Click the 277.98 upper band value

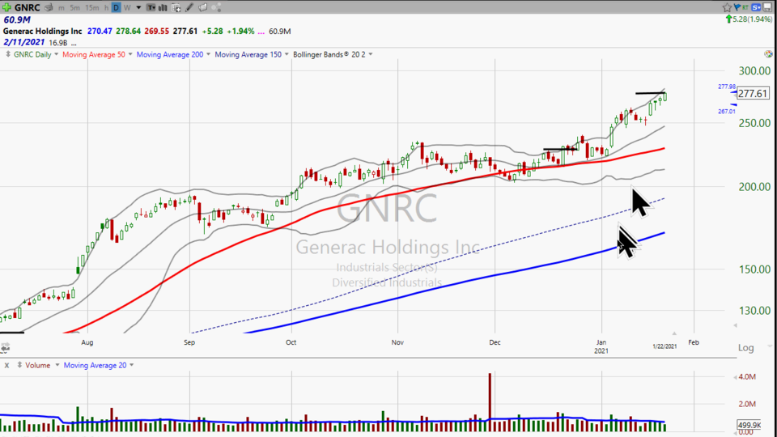tap(727, 87)
